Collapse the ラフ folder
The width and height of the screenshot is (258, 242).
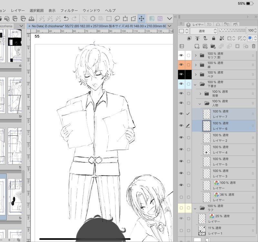pos(195,209)
